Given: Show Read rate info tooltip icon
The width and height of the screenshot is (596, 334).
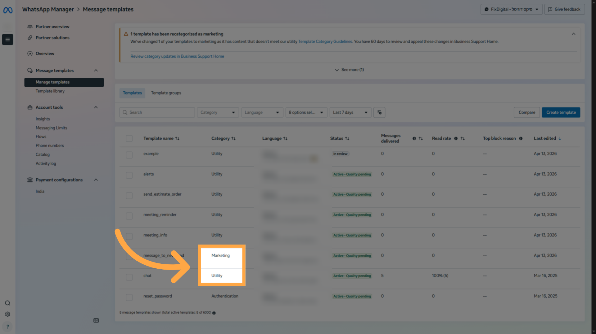Looking at the screenshot, I should coord(456,138).
